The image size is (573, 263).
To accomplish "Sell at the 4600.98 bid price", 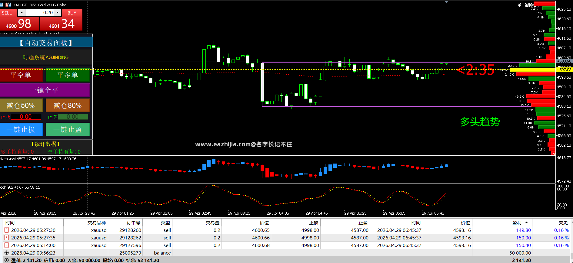I will click(x=19, y=24).
